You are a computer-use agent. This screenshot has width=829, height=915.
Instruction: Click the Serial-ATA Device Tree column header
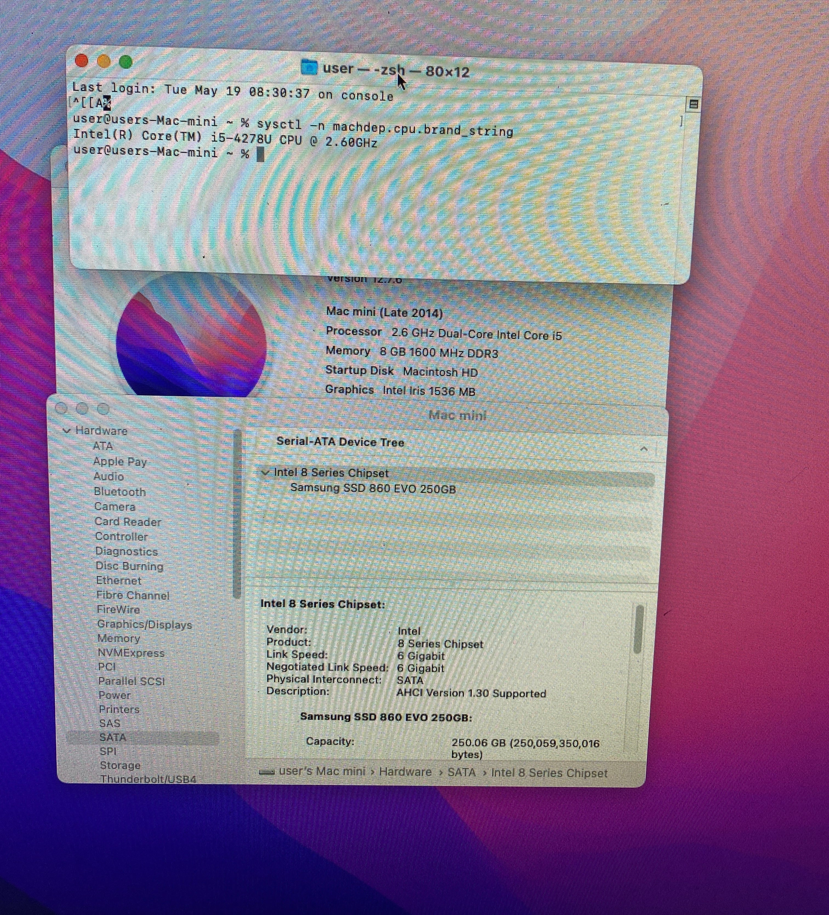(x=340, y=442)
